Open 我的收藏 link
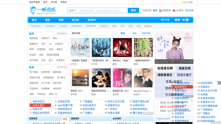Screen dimensions: 221x124 click(189, 10)
